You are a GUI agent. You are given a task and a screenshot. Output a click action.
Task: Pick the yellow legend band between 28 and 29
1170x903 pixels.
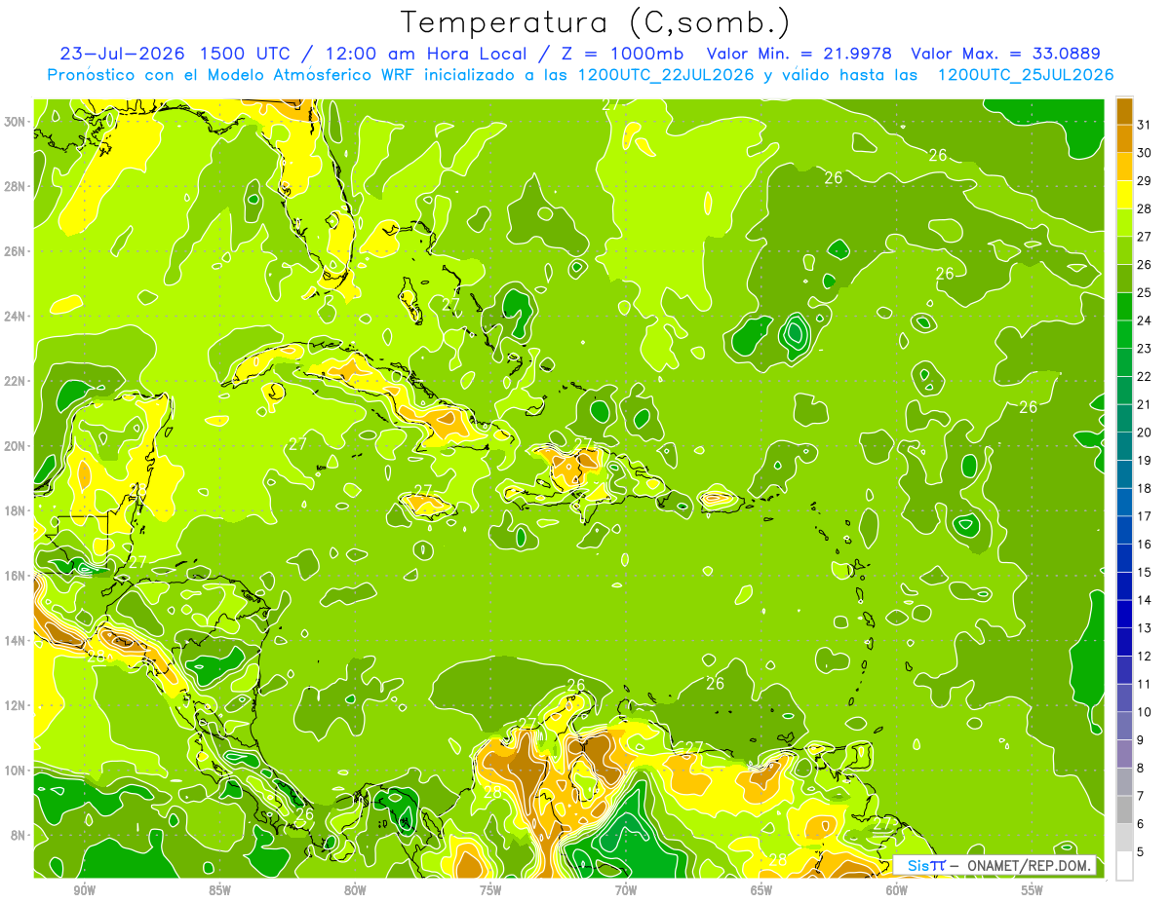tap(1124, 195)
